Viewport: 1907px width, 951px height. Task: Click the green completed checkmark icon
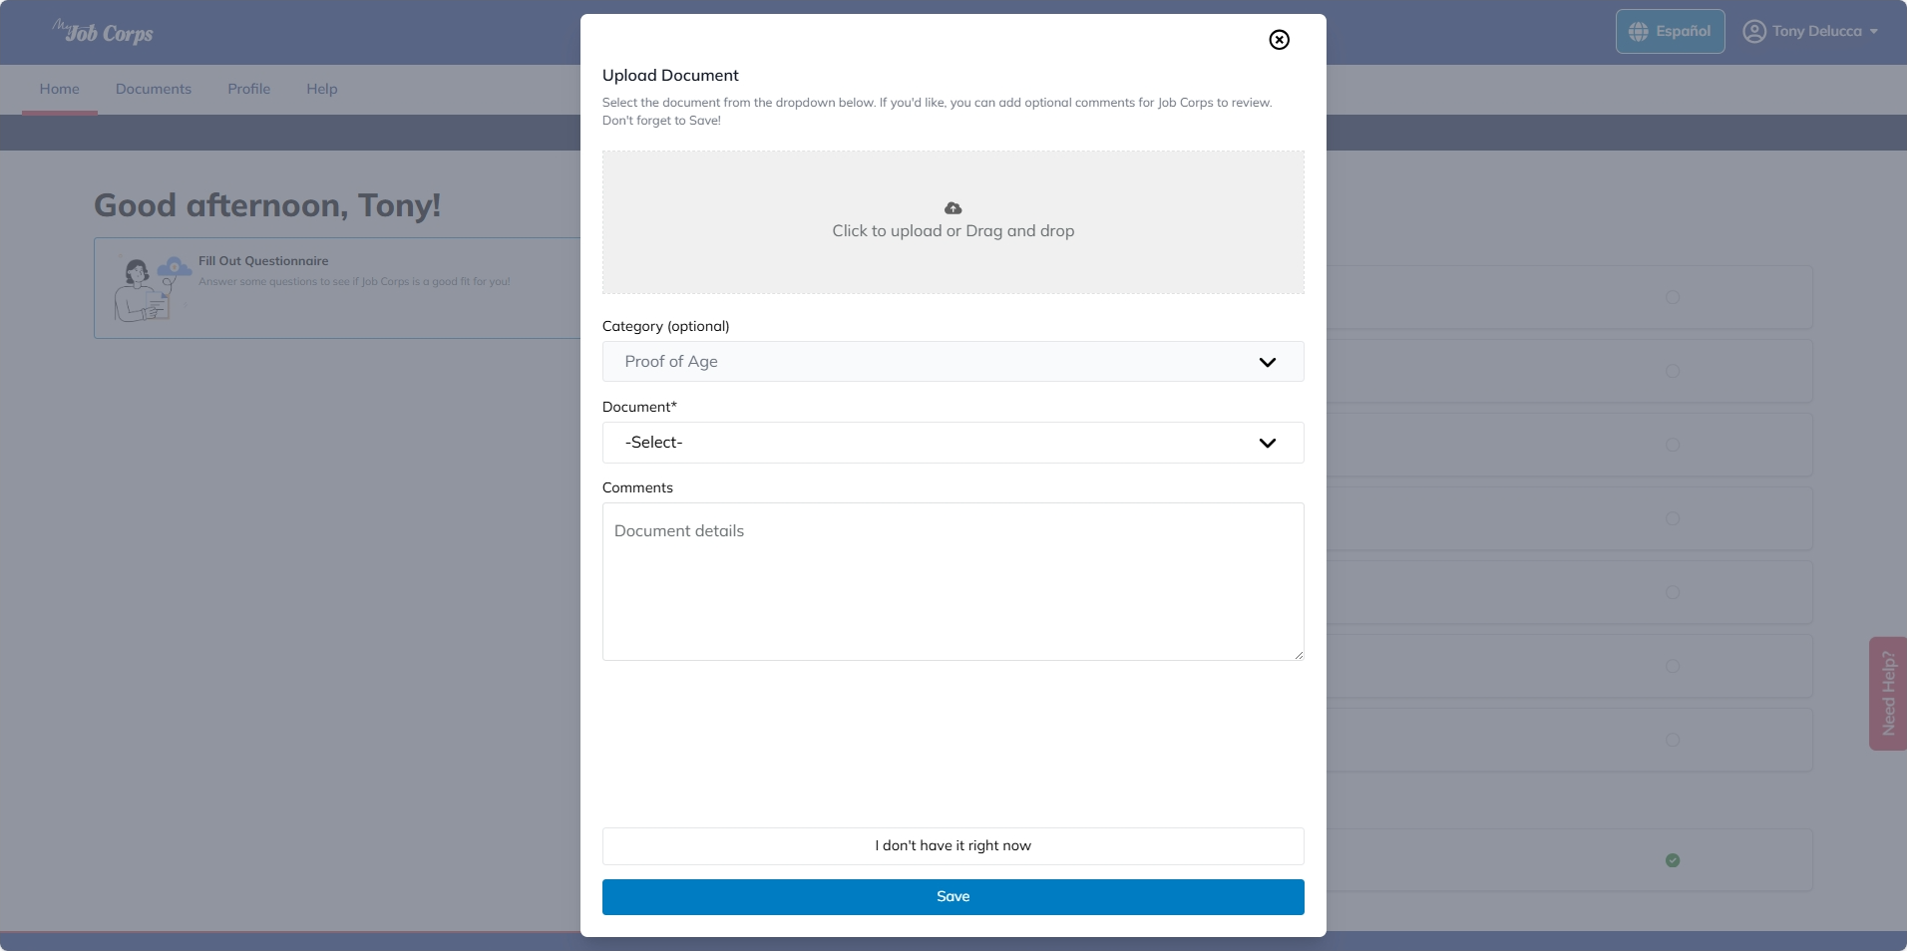click(1673, 861)
